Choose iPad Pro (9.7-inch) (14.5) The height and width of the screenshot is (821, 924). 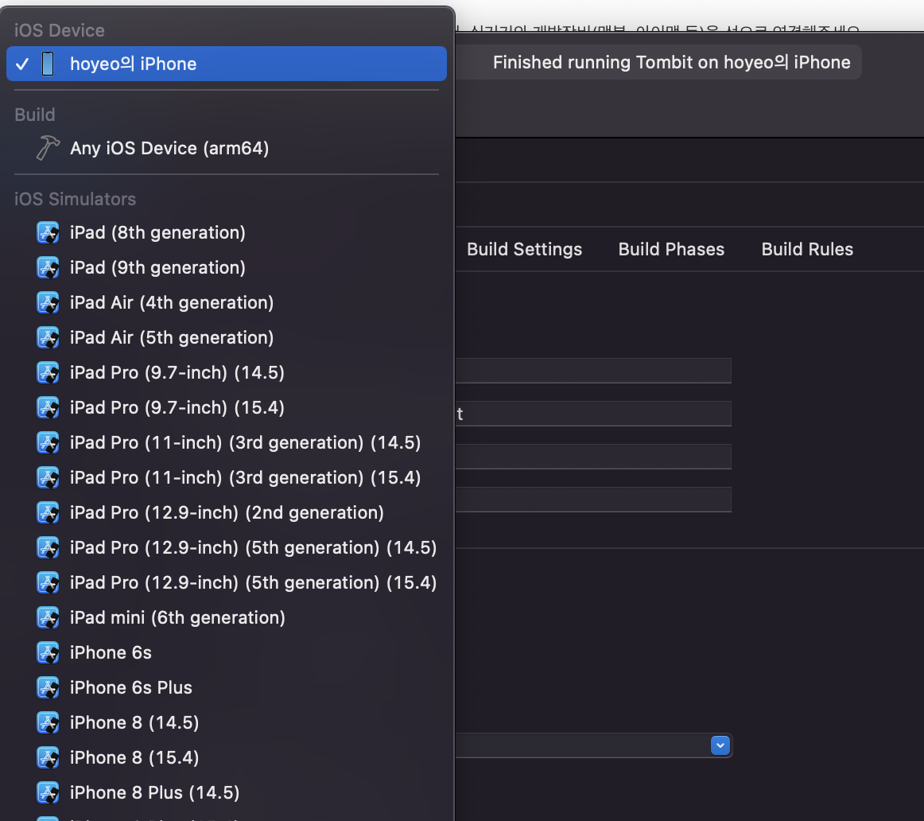pos(227,372)
